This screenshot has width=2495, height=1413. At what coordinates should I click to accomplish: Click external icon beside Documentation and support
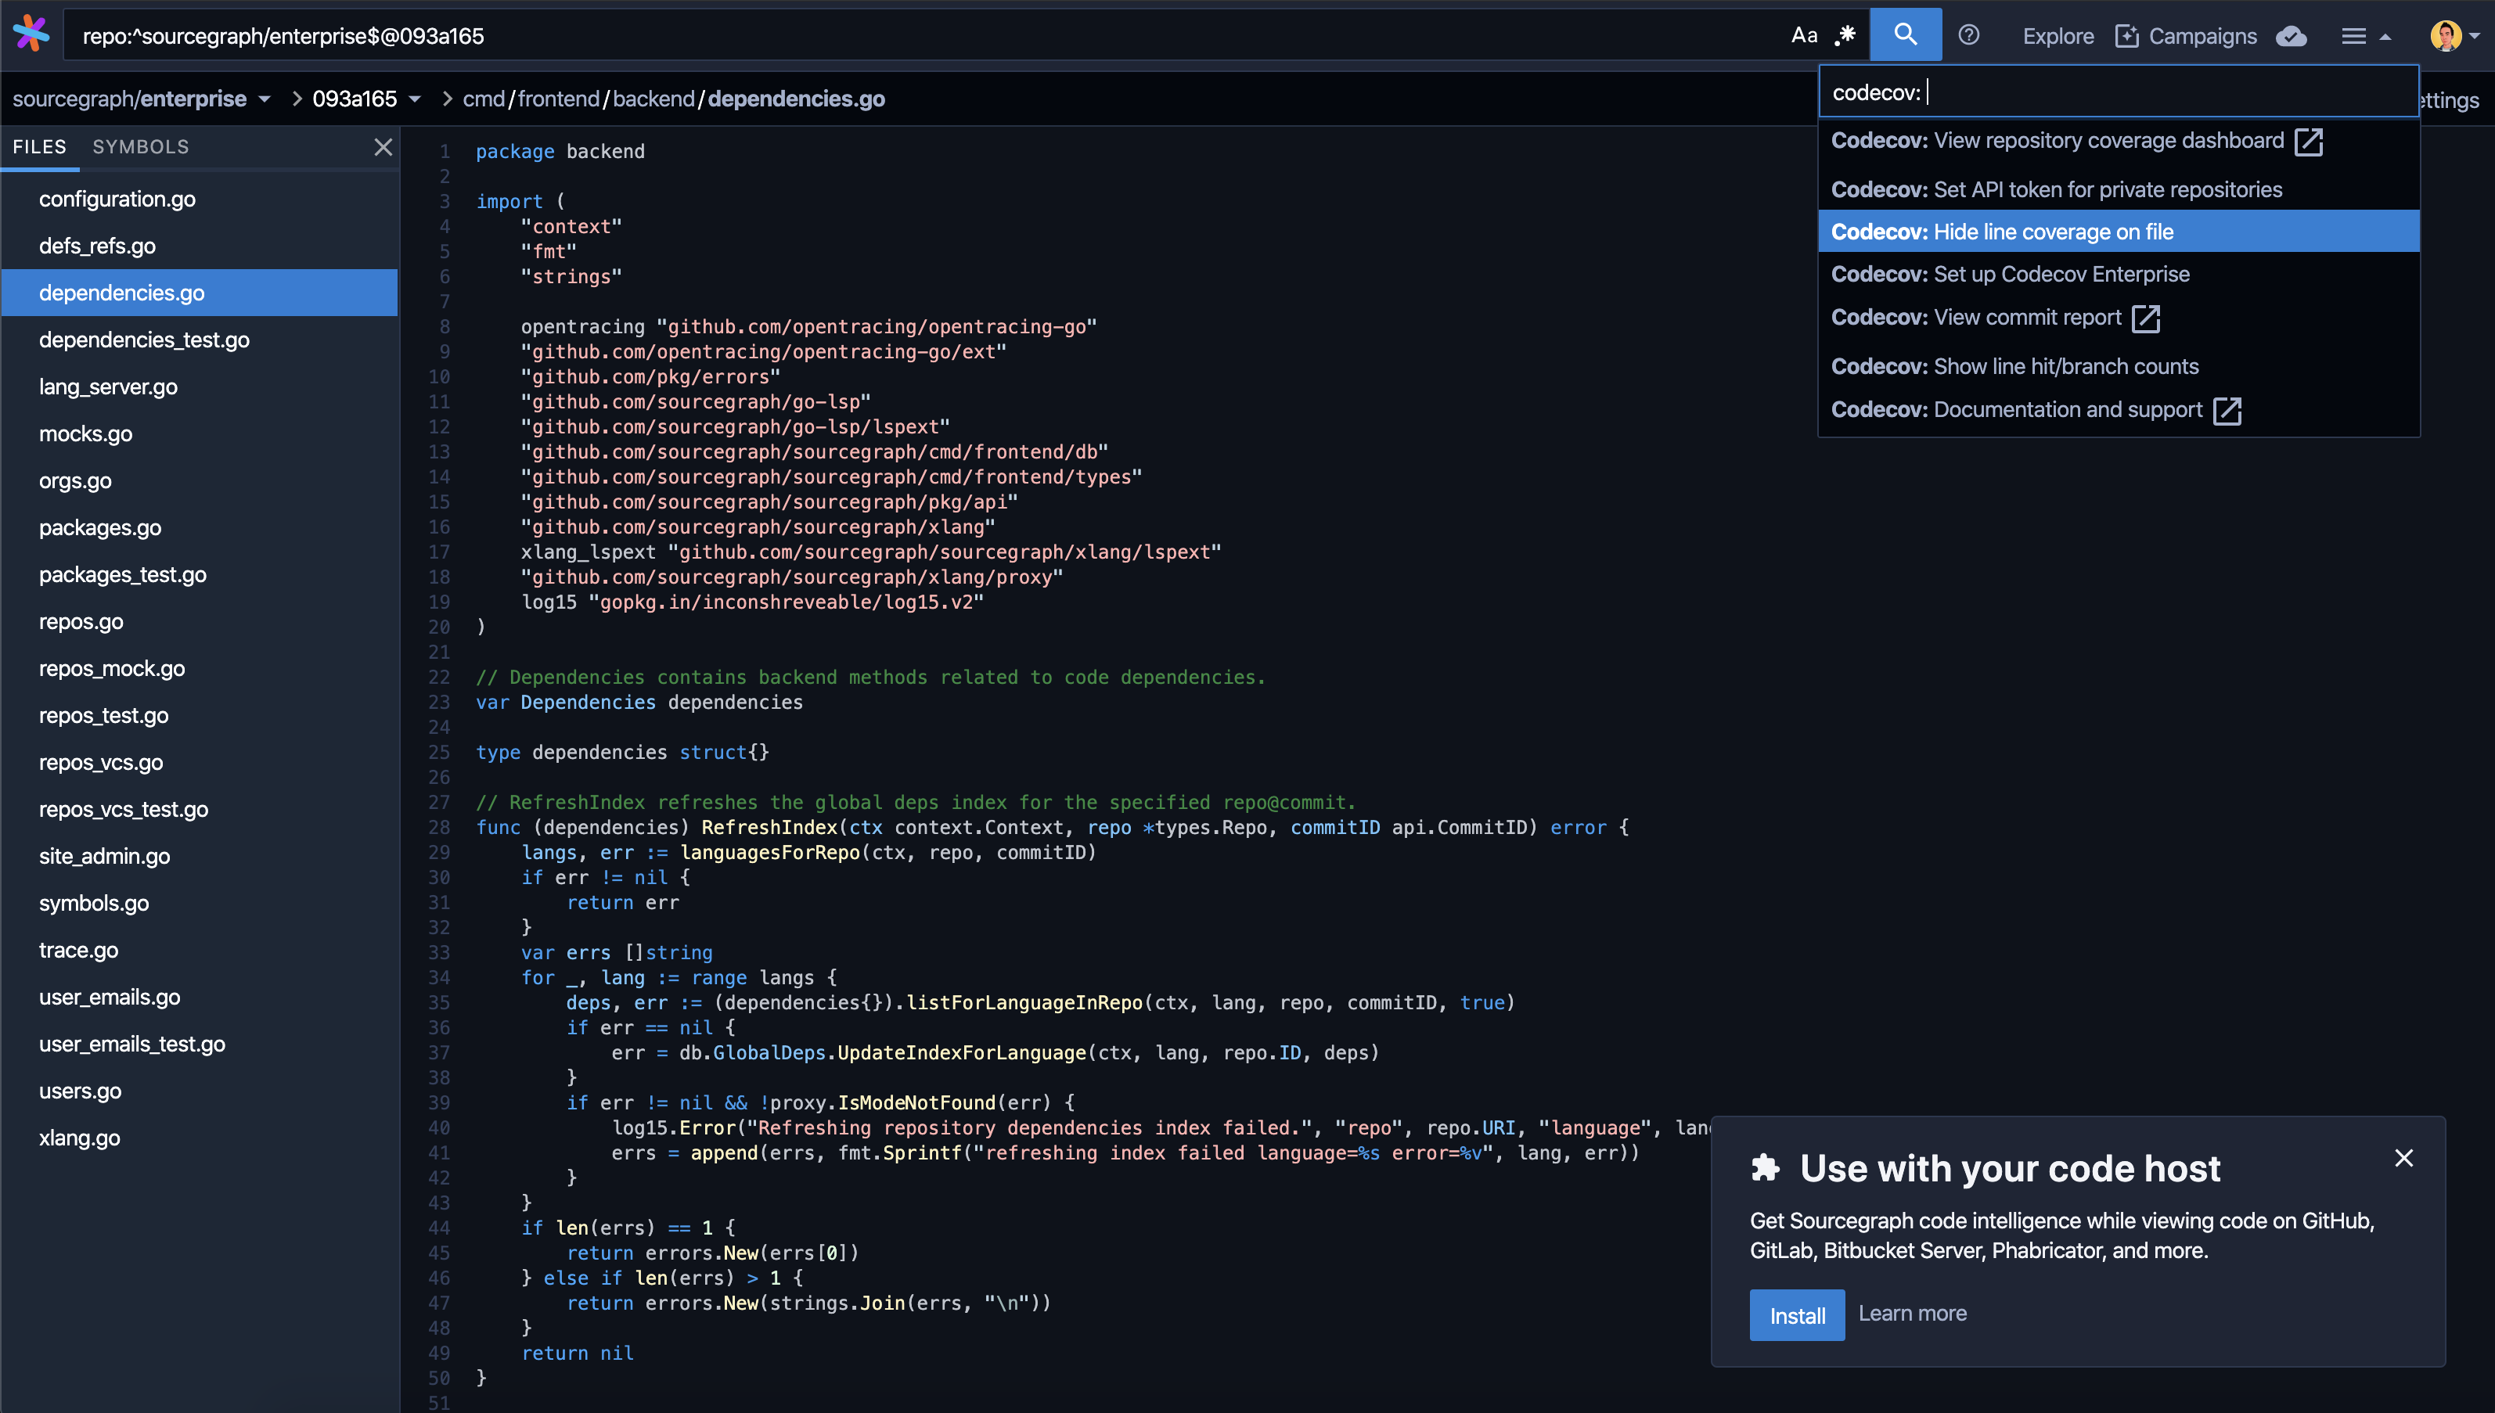[2227, 411]
